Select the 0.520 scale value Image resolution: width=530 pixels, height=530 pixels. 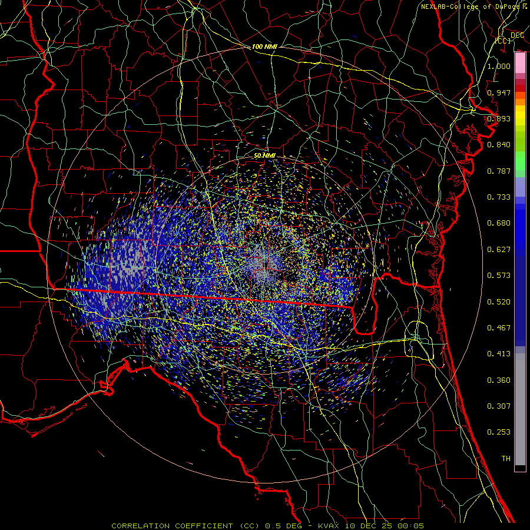499,302
